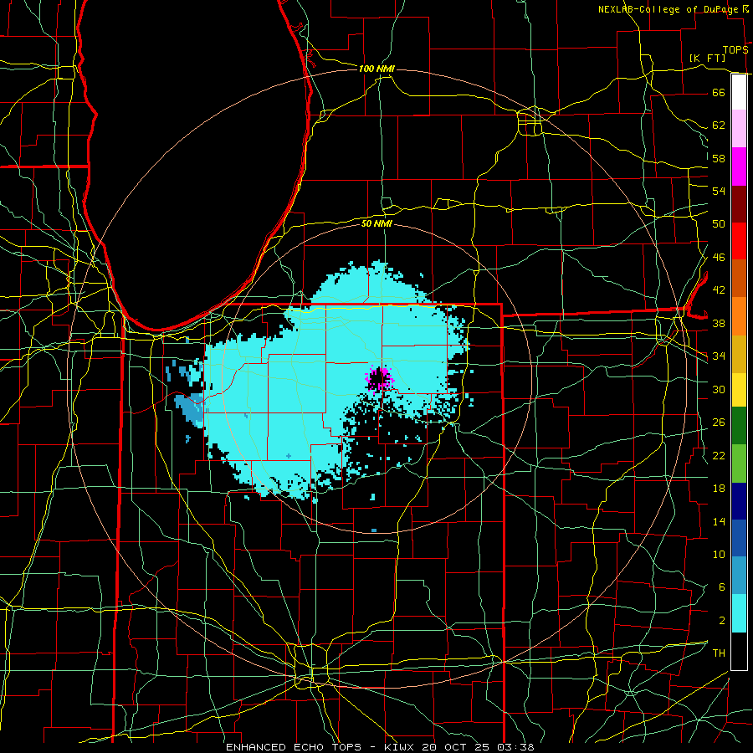Click the white top color swatch in legend
Viewport: 753px width, 753px height.
point(739,92)
